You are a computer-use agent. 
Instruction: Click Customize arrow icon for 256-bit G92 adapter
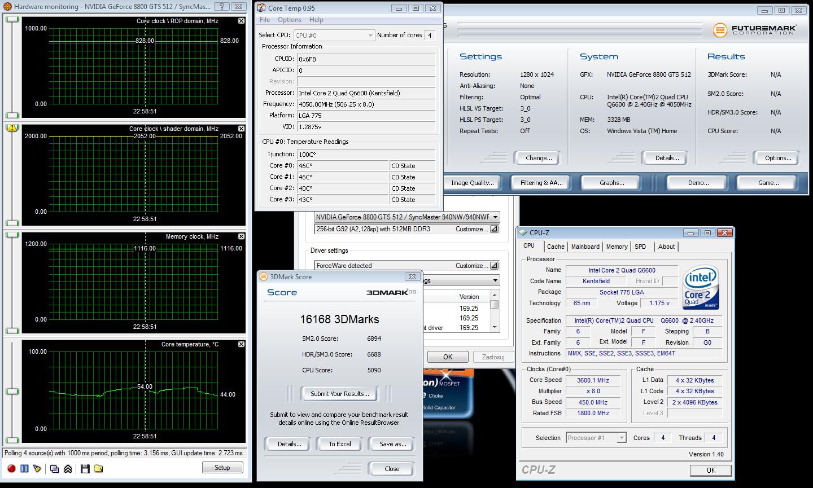point(494,229)
